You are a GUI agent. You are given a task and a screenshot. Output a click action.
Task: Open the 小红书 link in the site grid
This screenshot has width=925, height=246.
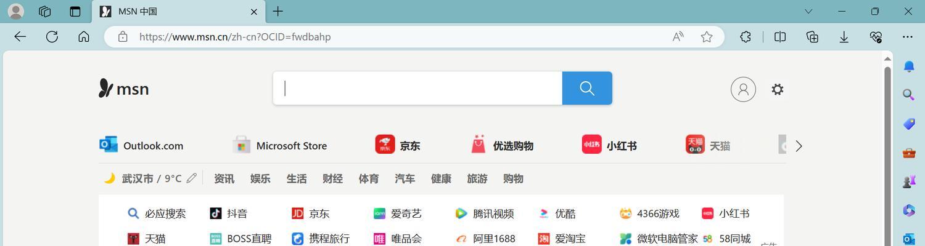coord(726,213)
